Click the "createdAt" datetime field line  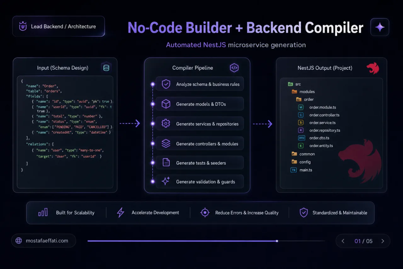(x=71, y=132)
